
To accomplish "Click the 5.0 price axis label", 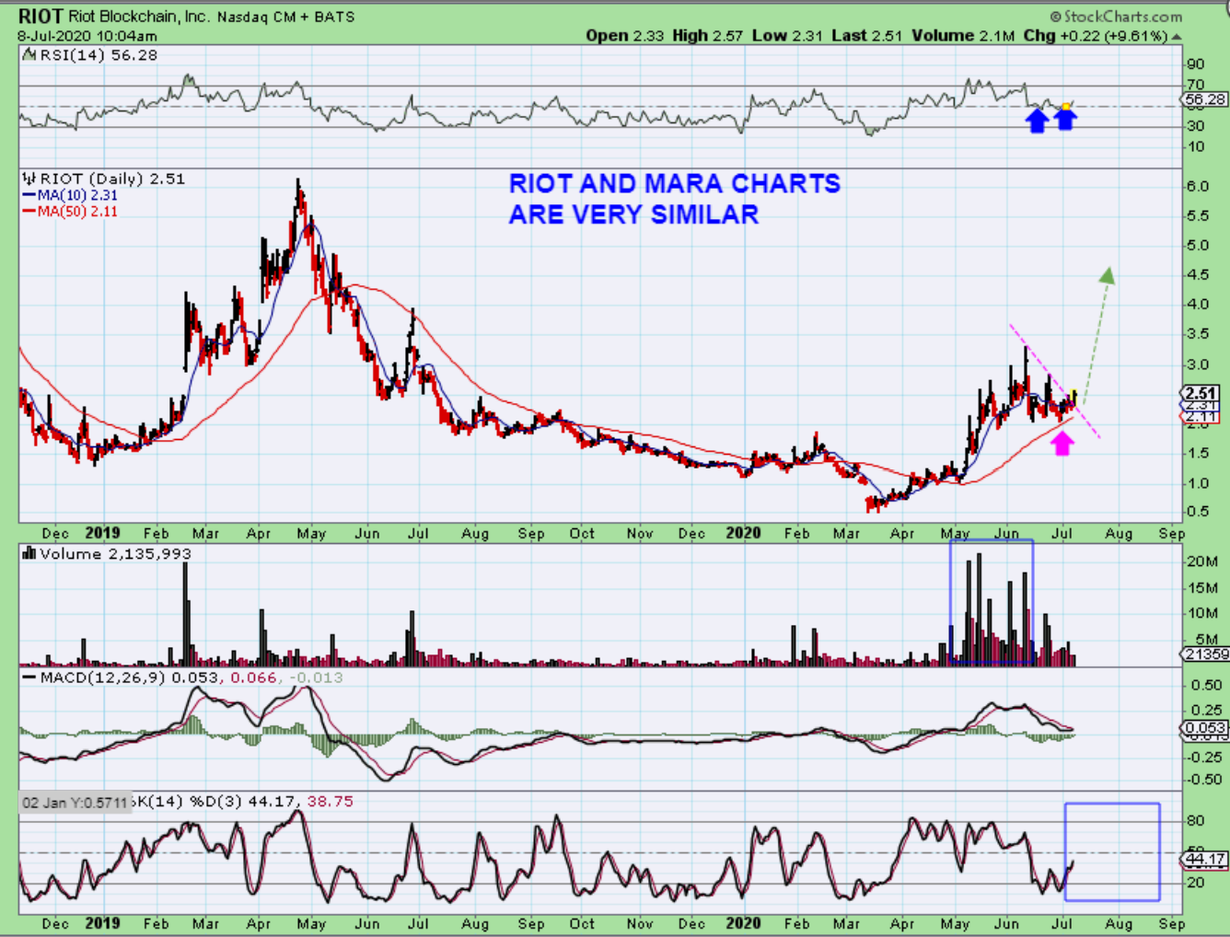I will (1197, 246).
